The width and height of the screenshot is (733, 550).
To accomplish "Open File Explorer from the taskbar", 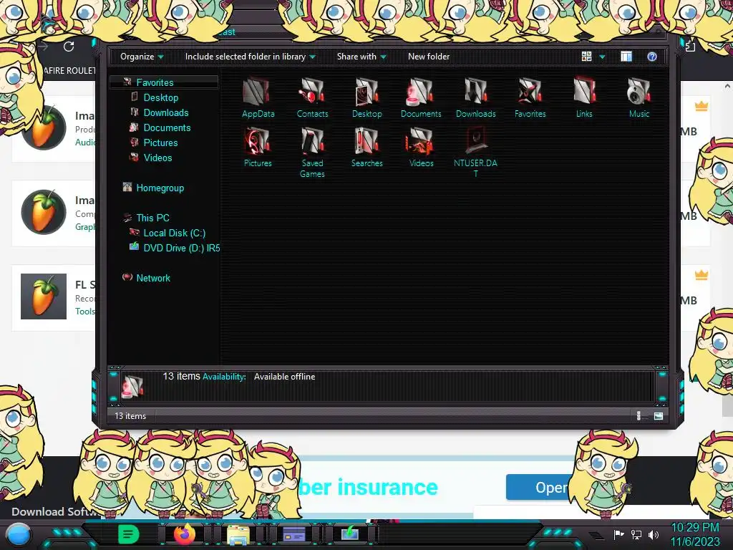I will tap(238, 535).
